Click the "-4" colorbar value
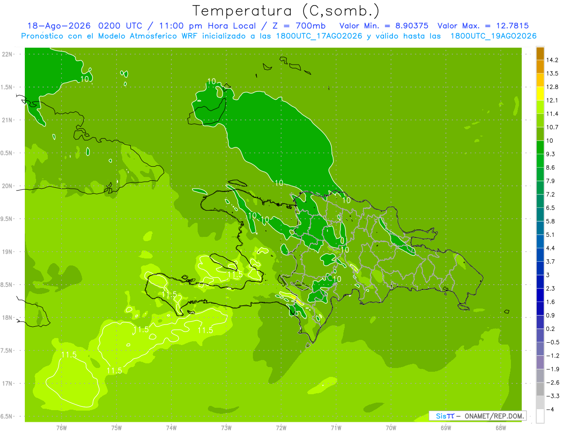 pyautogui.click(x=550, y=410)
